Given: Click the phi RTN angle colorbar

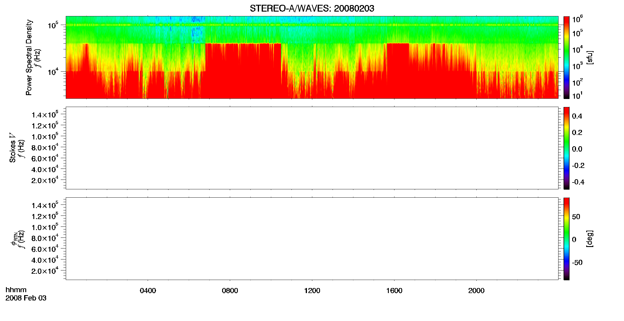Looking at the screenshot, I should pos(567,239).
